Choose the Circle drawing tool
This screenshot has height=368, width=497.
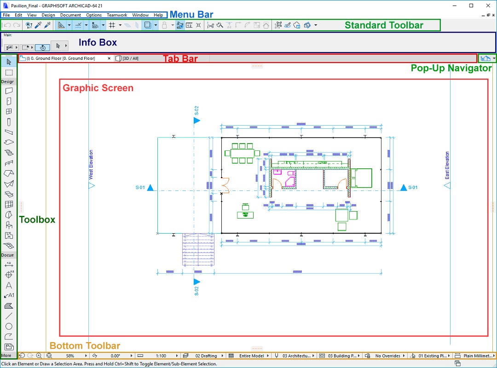coord(9,326)
